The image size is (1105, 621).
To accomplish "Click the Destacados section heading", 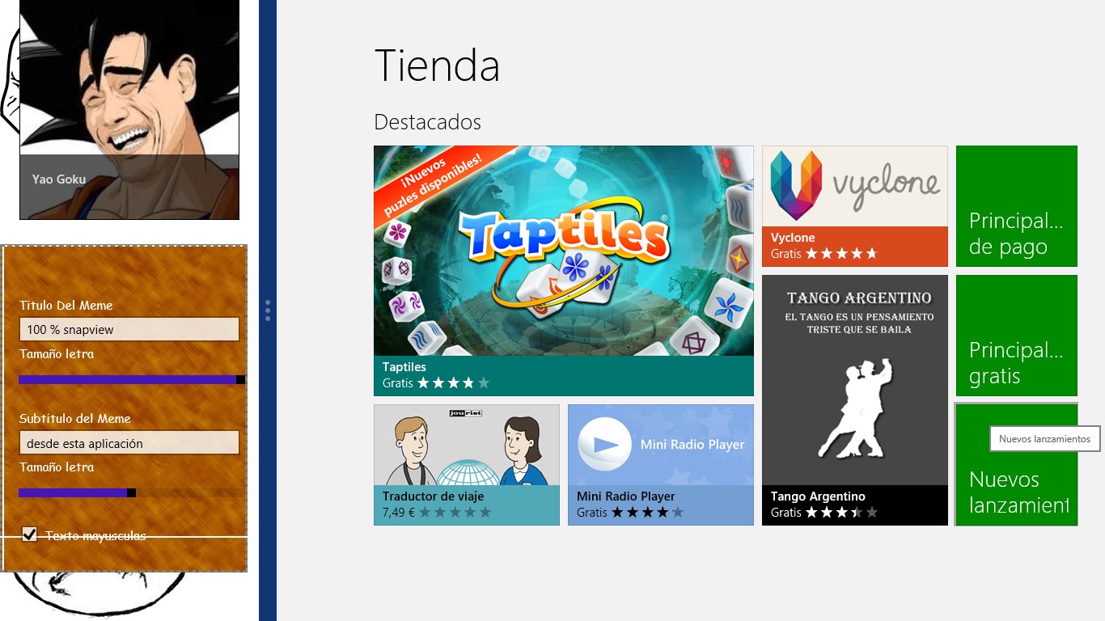I will (427, 122).
